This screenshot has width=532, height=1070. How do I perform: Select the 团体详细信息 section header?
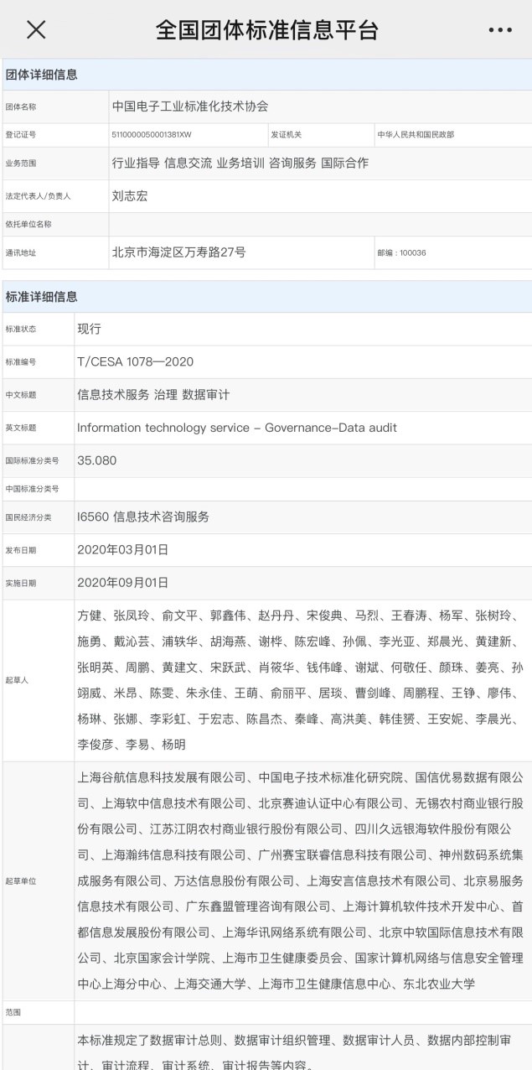click(42, 75)
